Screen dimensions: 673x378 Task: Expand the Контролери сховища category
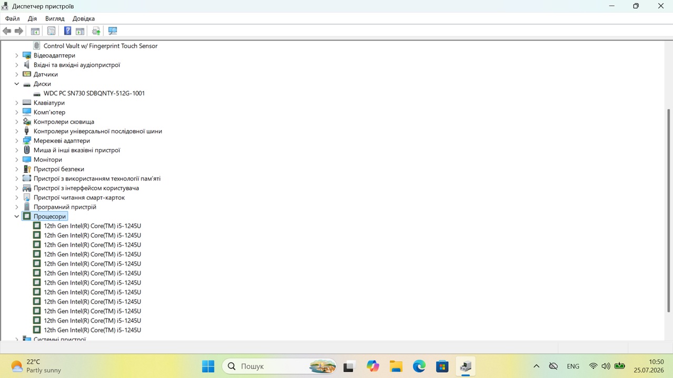[x=16, y=122]
